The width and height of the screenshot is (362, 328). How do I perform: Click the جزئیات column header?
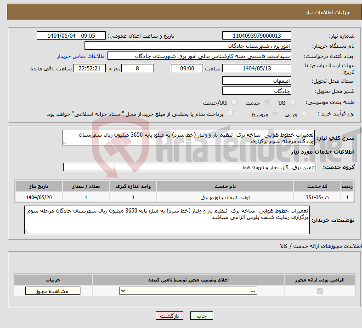point(53,280)
